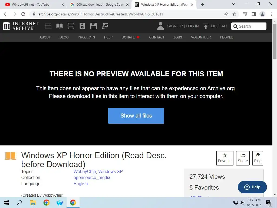The height and width of the screenshot is (208, 277).
Task: Open the VOLUNTEER menu item
Action: coord(201,37)
